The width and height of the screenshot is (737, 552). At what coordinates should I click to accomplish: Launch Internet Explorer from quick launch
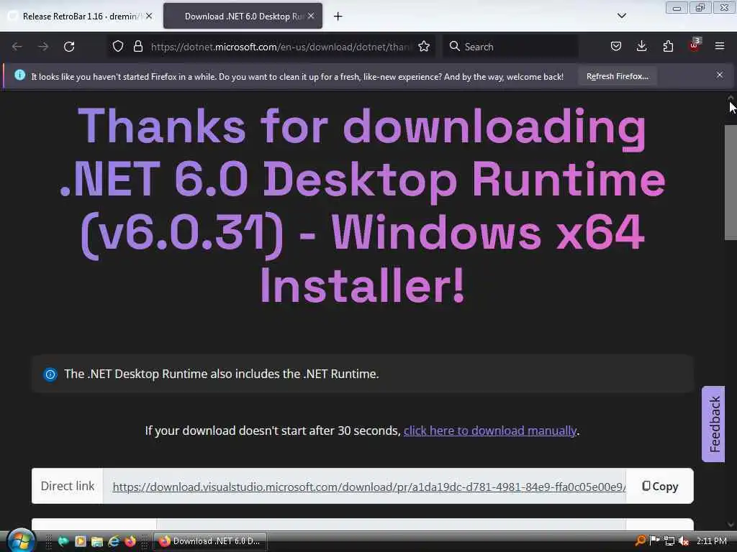pyautogui.click(x=113, y=541)
